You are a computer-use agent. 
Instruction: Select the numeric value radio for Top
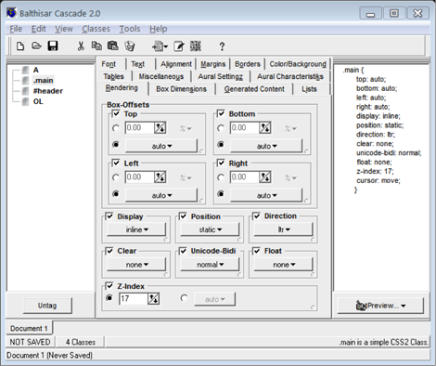(116, 128)
